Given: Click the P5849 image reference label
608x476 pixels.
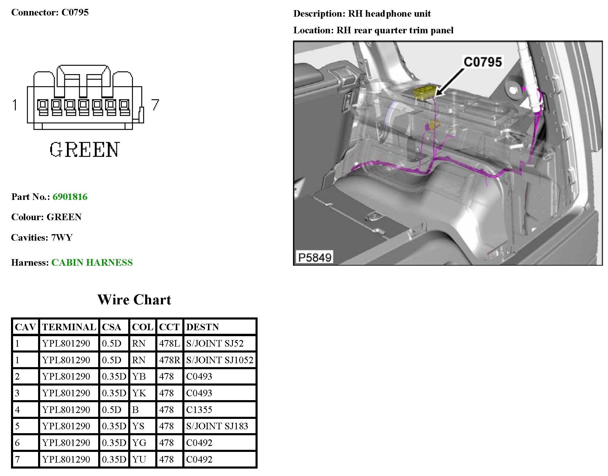Looking at the screenshot, I should point(314,258).
